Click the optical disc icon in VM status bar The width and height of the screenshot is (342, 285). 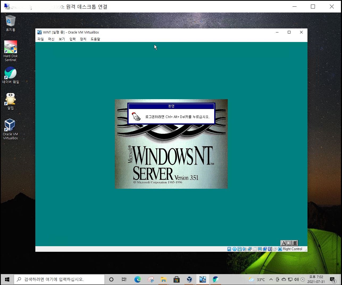point(235,249)
